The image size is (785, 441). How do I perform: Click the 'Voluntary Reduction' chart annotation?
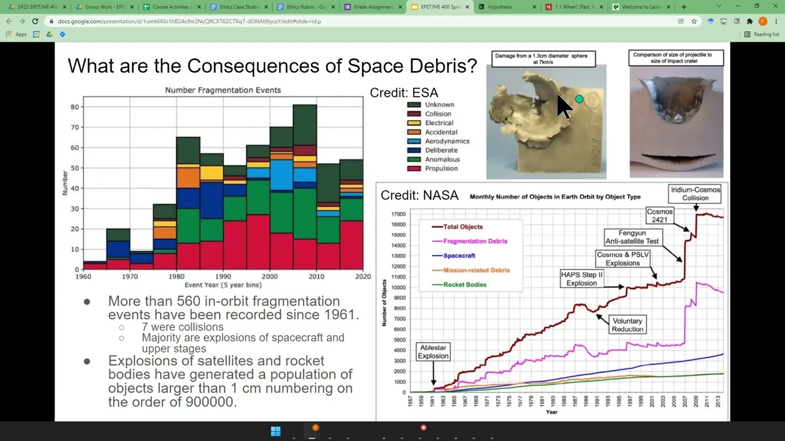[x=627, y=325]
